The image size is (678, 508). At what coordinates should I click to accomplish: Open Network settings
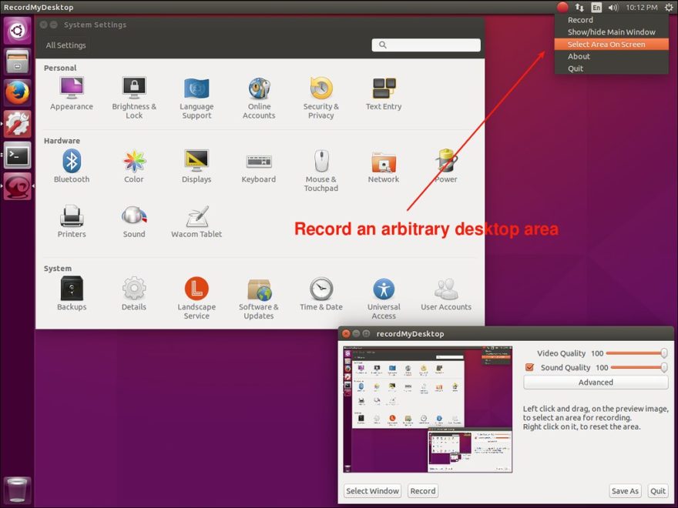[x=384, y=166]
